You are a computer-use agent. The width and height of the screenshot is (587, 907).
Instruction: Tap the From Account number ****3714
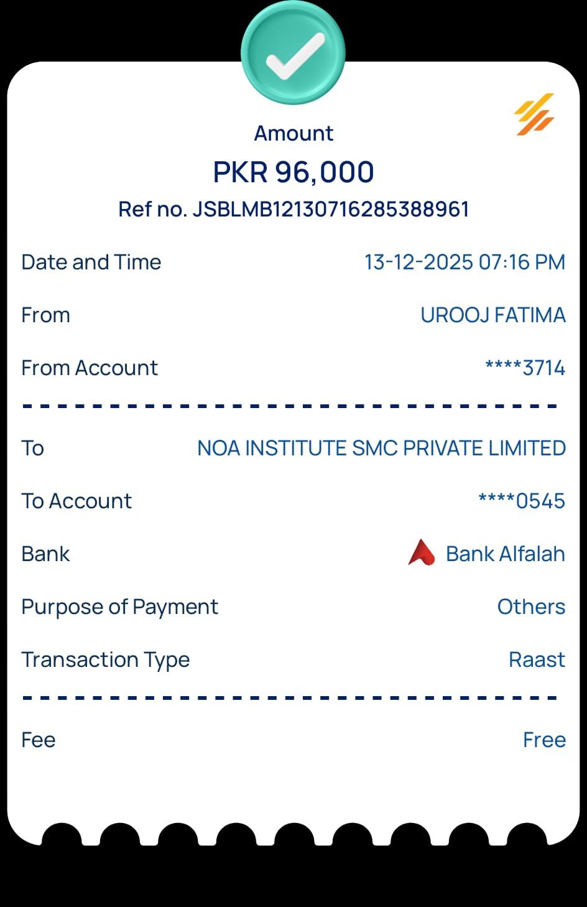point(525,368)
